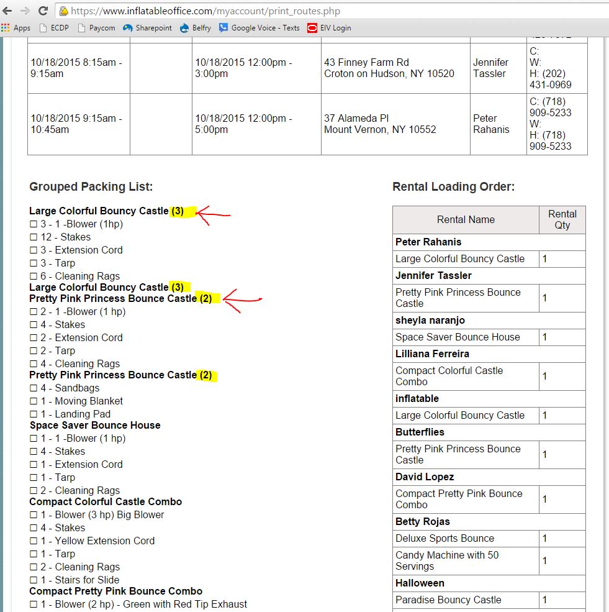Open the EIV Login bookmark
Image resolution: width=609 pixels, height=612 pixels.
pyautogui.click(x=329, y=28)
